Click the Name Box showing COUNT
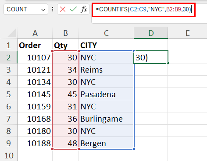207x161 pixels. point(26,9)
